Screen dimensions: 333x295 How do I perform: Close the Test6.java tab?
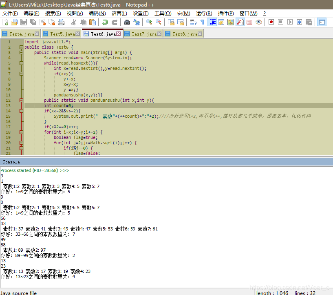(119, 34)
